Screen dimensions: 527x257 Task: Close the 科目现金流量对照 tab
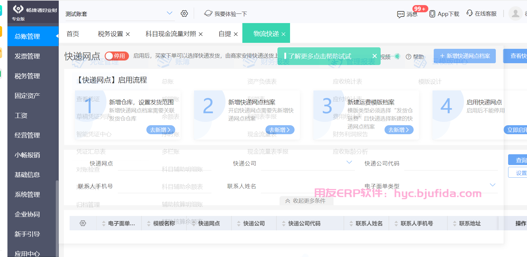[x=201, y=34]
